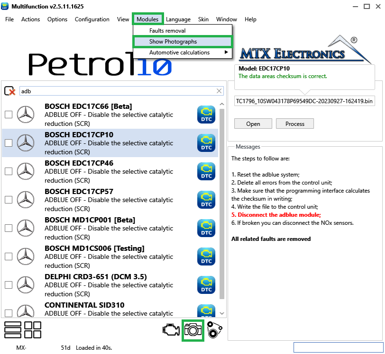Open the Configuration menu
The height and width of the screenshot is (354, 385).
coord(92,19)
